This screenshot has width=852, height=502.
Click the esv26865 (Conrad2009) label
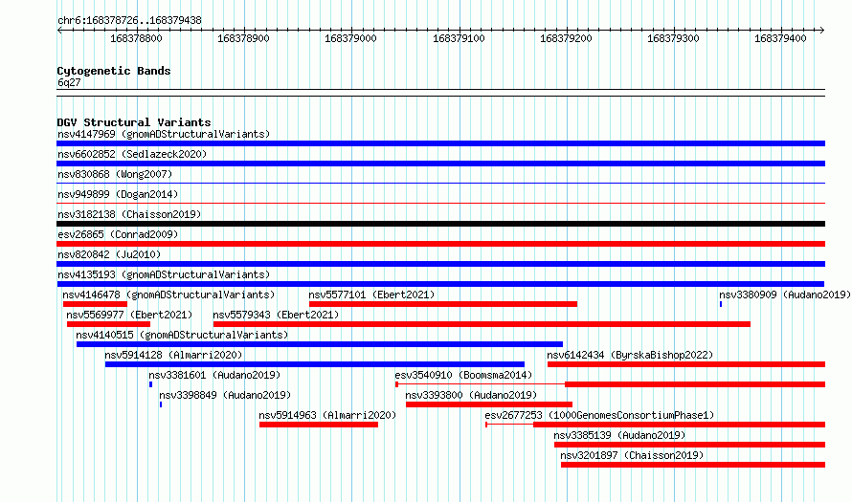118,234
